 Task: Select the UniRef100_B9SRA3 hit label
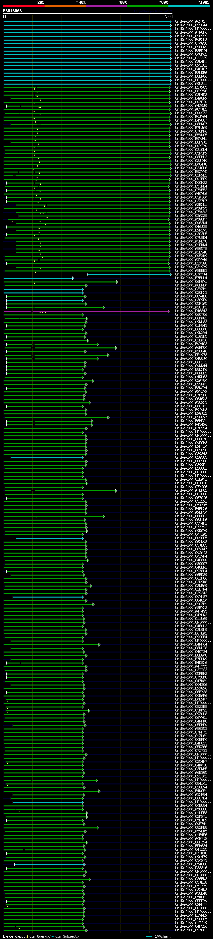191,384
